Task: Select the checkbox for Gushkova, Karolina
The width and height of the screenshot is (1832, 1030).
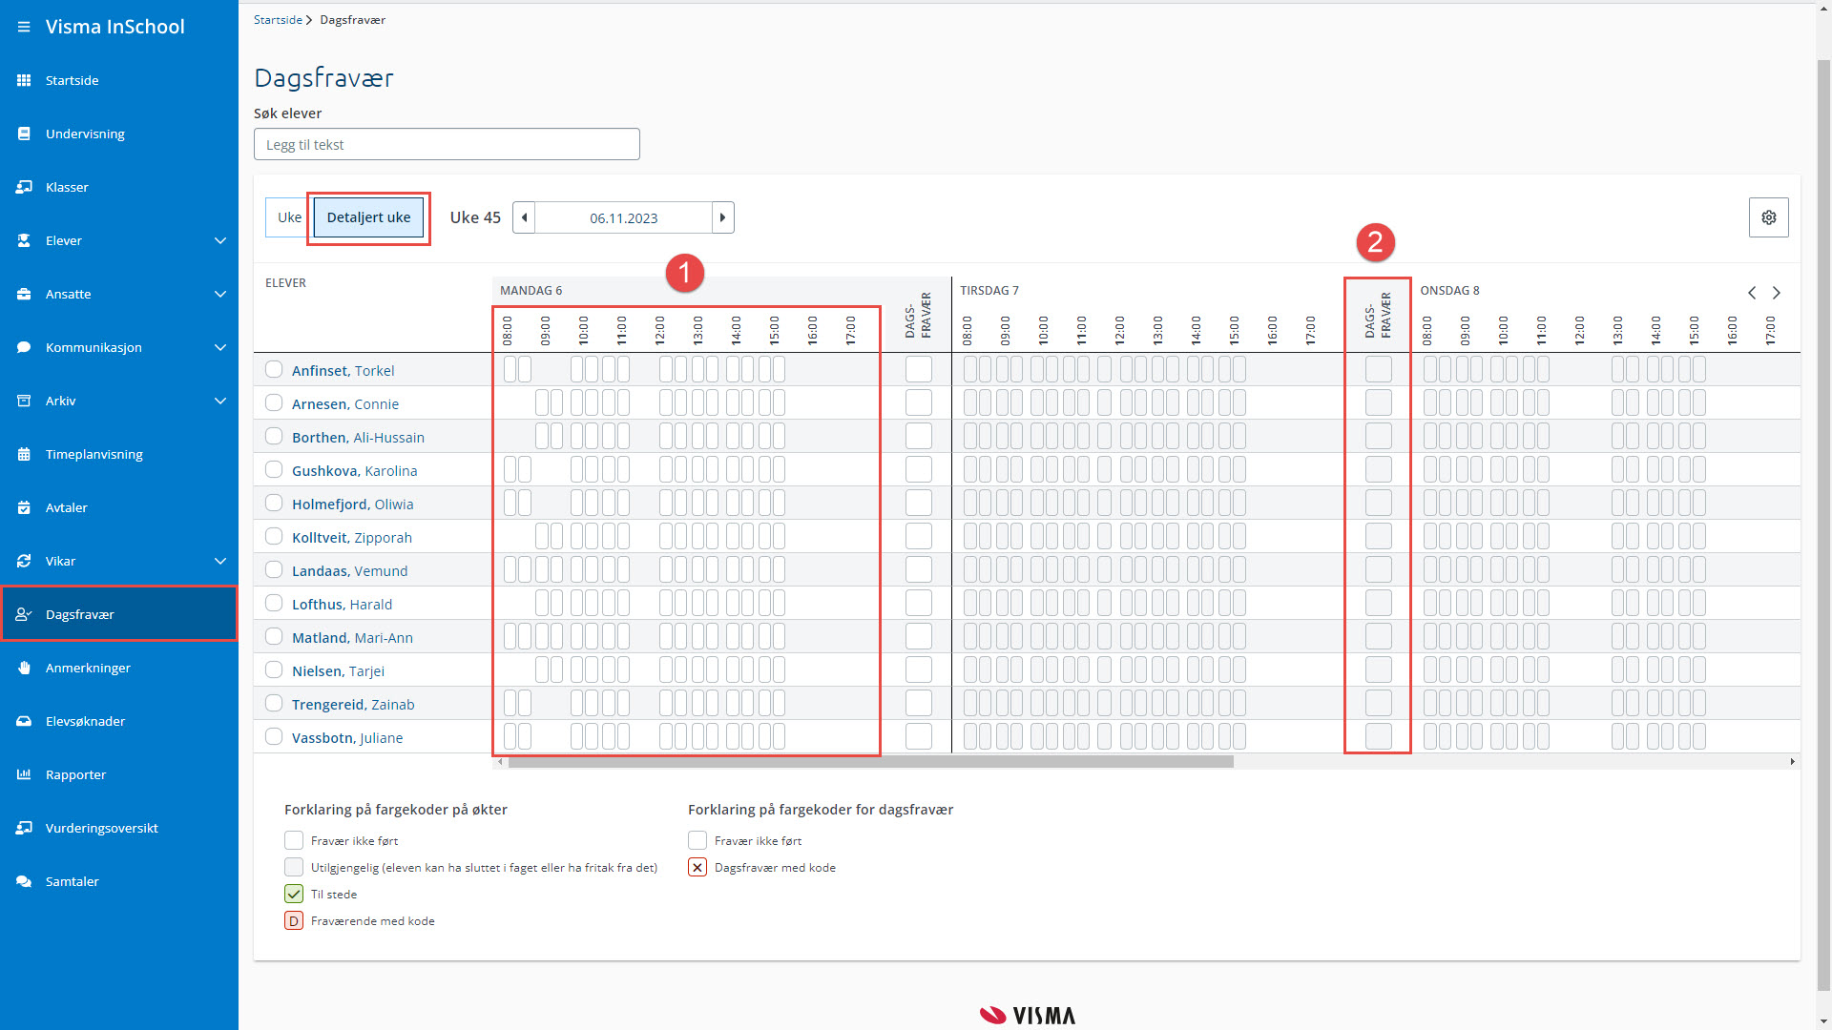Action: [274, 469]
